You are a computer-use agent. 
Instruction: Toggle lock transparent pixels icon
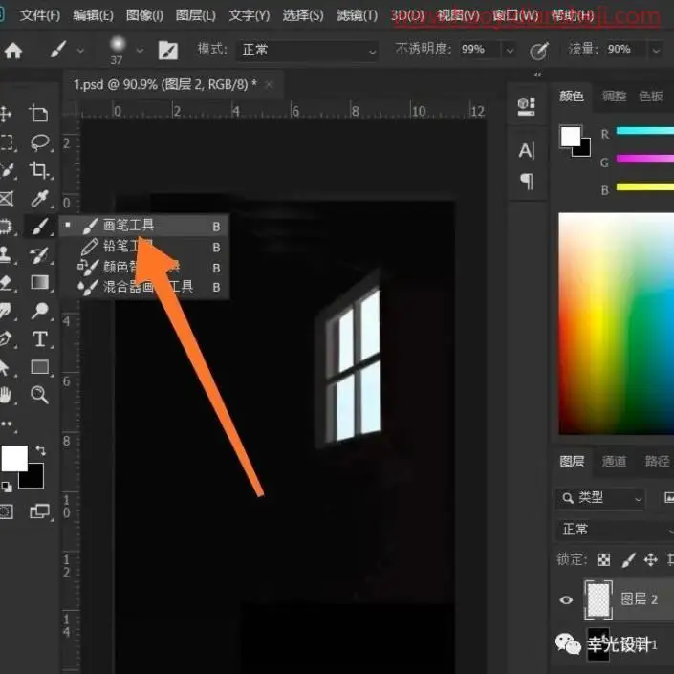click(x=603, y=559)
